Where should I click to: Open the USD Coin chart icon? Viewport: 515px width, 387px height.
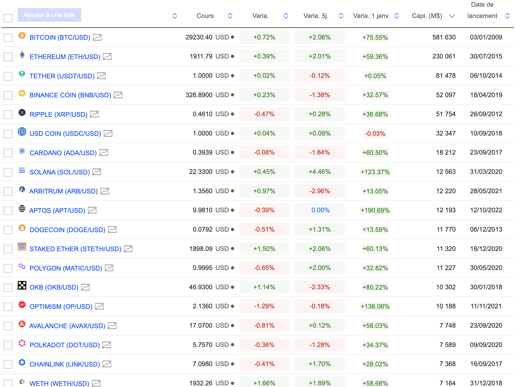click(108, 133)
